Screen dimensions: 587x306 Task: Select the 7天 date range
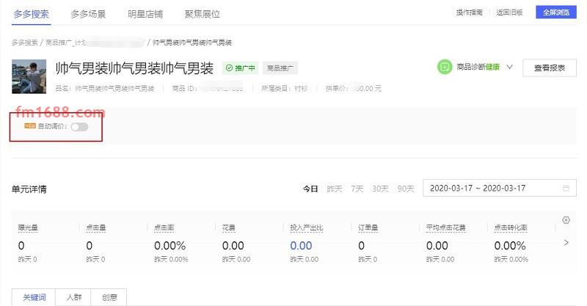point(357,189)
